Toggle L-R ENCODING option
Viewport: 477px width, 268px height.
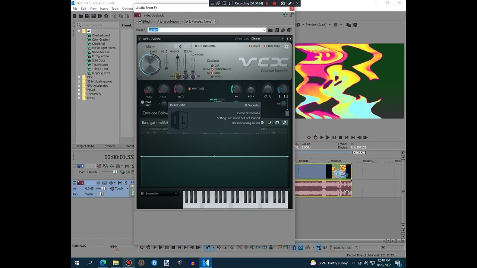click(x=196, y=46)
